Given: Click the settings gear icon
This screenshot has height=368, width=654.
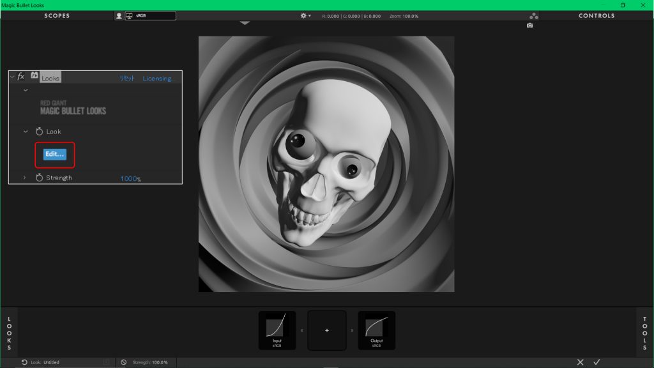Looking at the screenshot, I should click(x=304, y=16).
